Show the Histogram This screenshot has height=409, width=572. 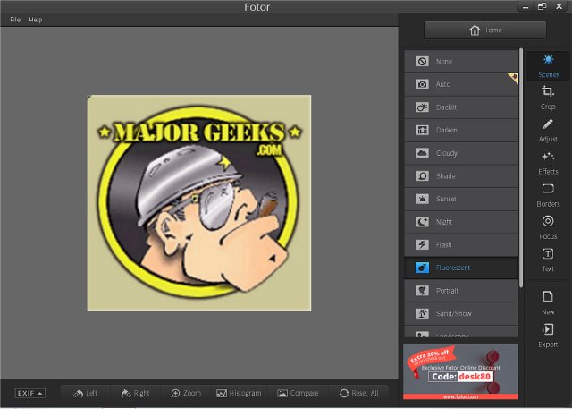tap(239, 393)
